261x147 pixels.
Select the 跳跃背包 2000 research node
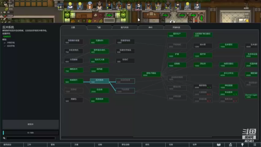pos(203,87)
